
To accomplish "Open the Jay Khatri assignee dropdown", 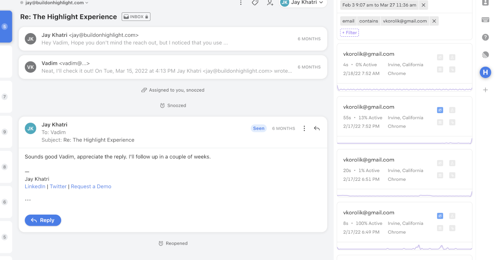I will click(x=303, y=3).
